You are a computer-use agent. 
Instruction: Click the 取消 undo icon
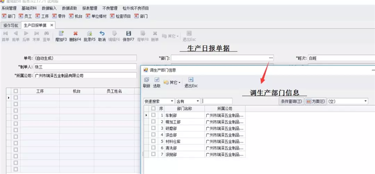(x=102, y=33)
